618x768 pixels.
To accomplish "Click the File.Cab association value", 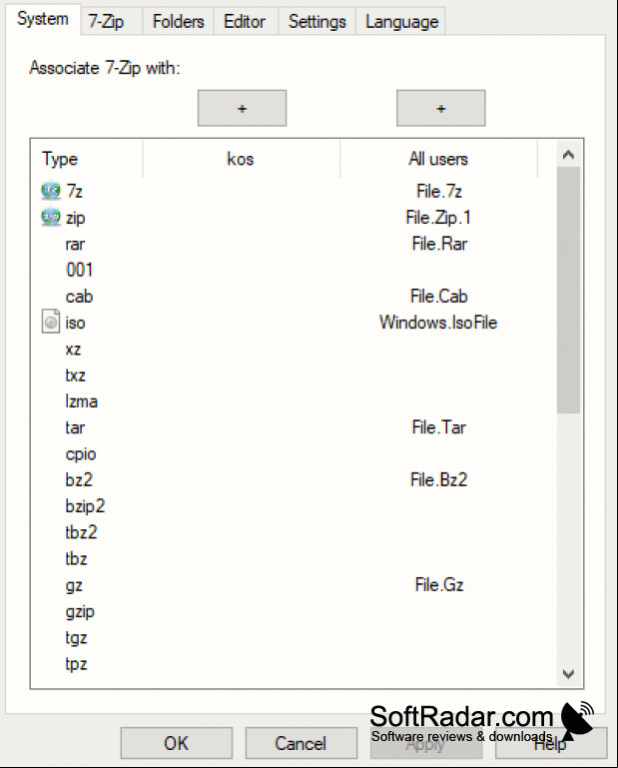I will click(438, 296).
